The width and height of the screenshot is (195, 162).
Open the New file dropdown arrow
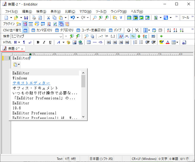[11, 18]
